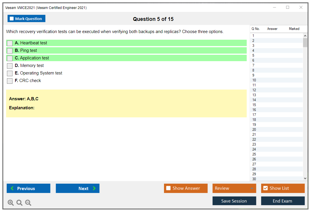Select checkbox for B. Ping test

click(10, 51)
